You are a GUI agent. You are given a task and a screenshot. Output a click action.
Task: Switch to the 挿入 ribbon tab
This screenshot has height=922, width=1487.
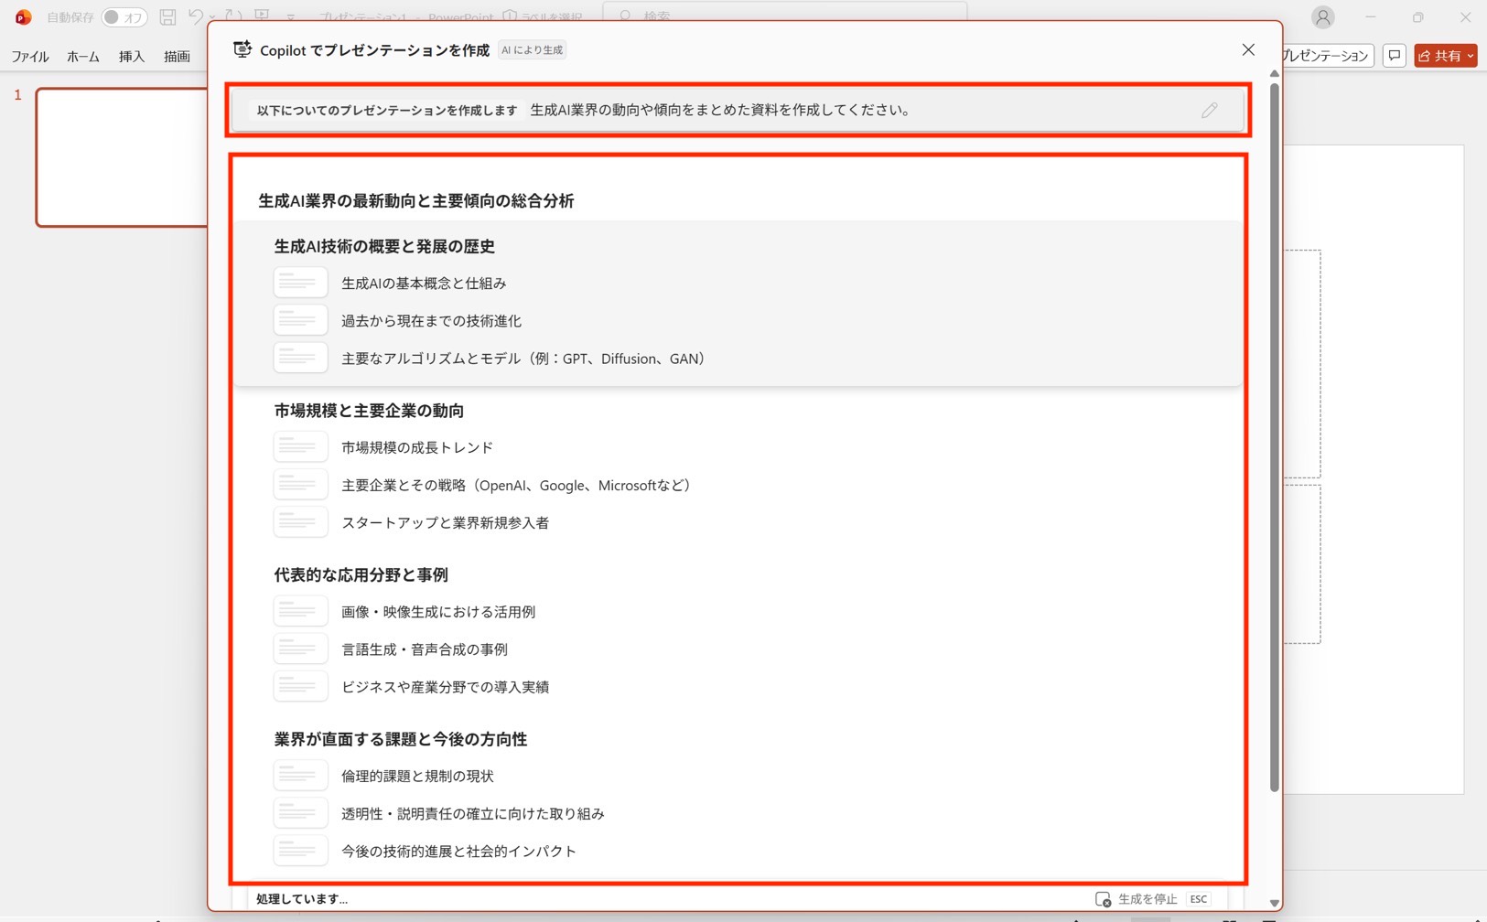(132, 57)
